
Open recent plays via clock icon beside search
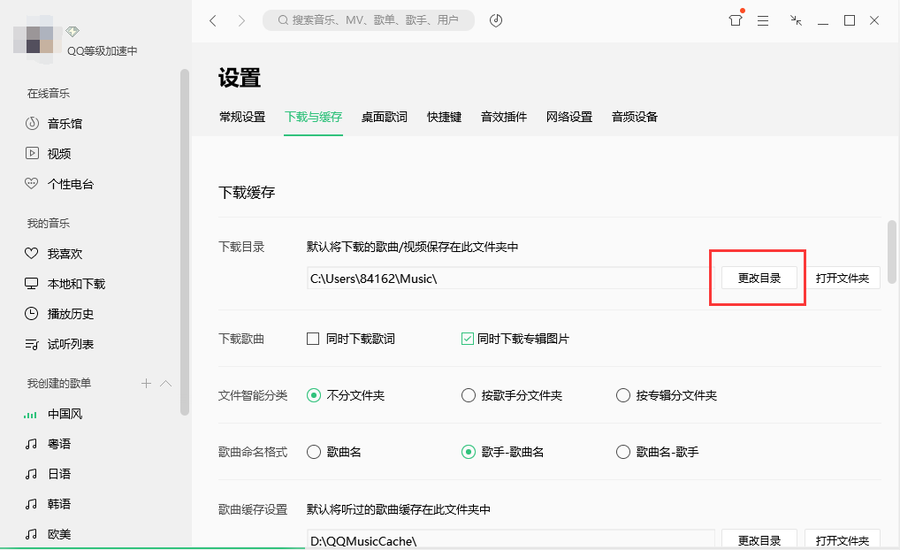click(495, 19)
